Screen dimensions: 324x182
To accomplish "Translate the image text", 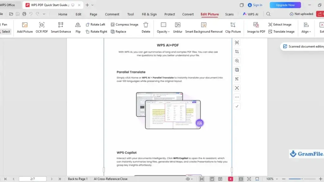I will tap(281, 32).
